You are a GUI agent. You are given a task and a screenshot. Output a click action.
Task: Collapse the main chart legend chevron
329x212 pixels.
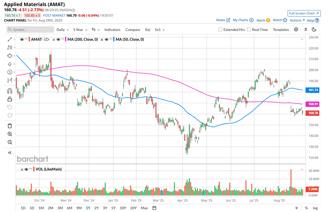pyautogui.click(x=302, y=39)
